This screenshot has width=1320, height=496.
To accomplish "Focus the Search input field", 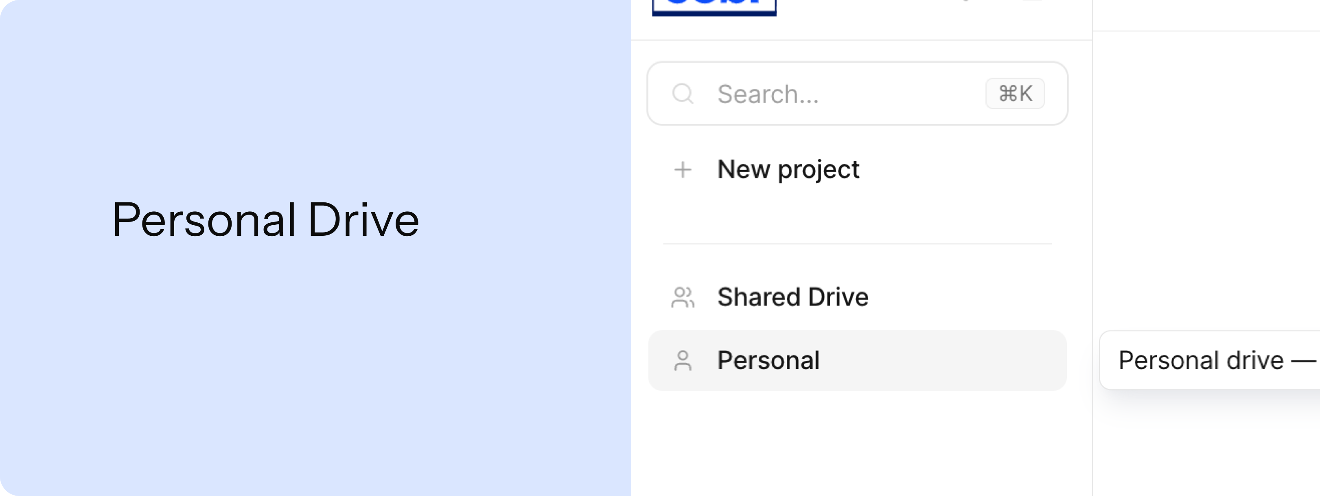I will [857, 93].
